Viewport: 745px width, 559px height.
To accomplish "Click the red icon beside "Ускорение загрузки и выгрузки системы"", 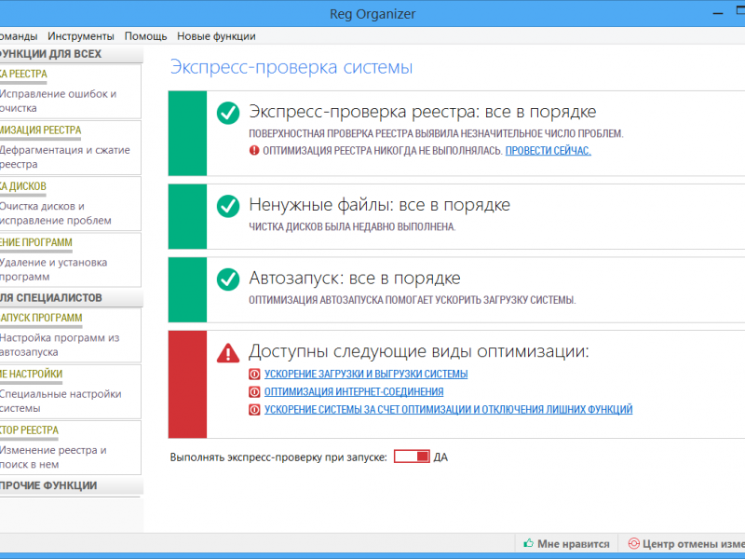I will coord(254,375).
